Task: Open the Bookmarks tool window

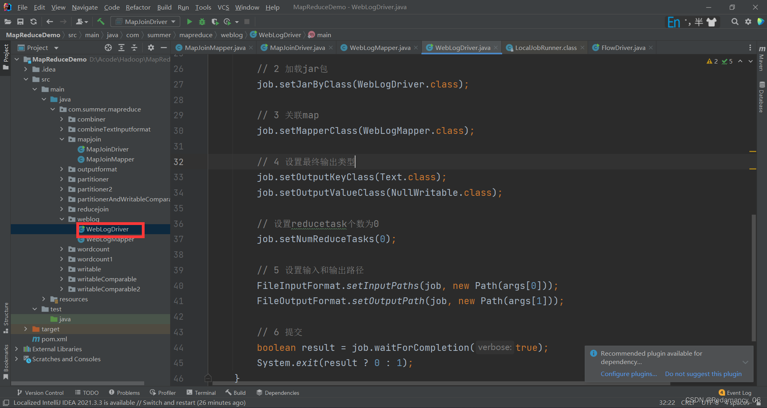Action: (6, 362)
